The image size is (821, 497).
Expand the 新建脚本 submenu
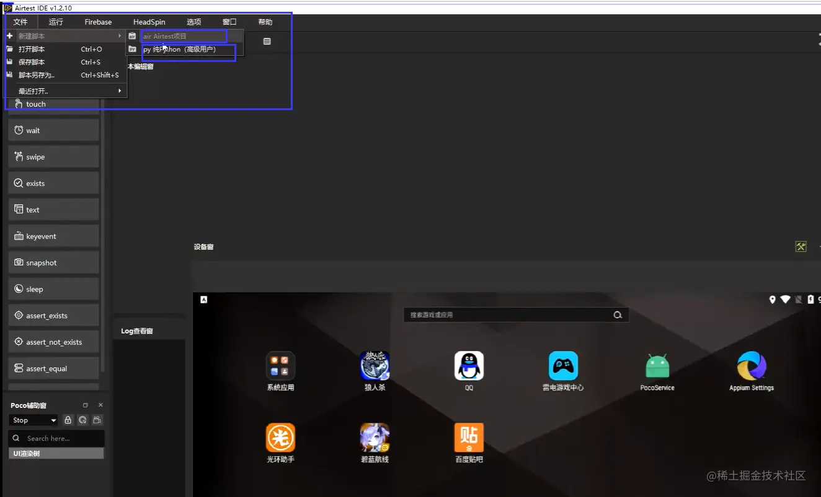[66, 36]
